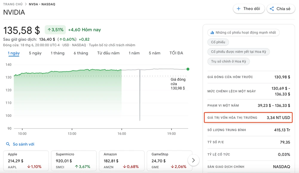Open the GameStop GME stock card
Viewport: 299px width, 173px height.
(x=167, y=160)
